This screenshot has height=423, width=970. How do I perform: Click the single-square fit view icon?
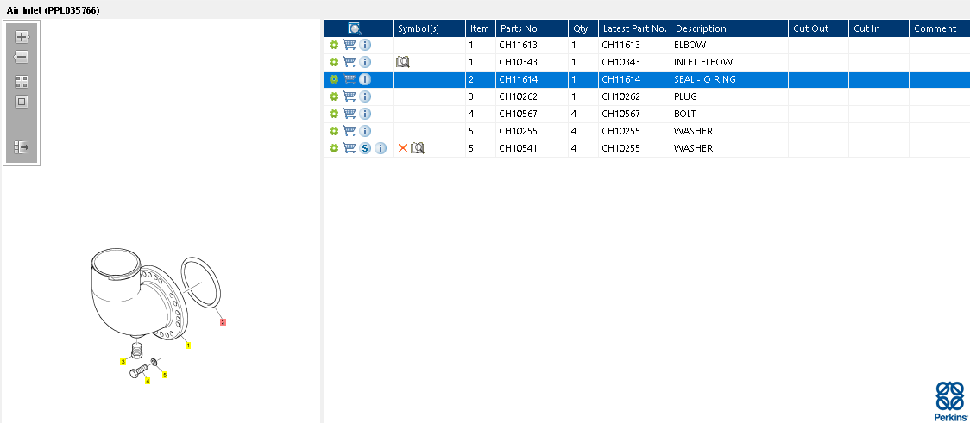22,102
